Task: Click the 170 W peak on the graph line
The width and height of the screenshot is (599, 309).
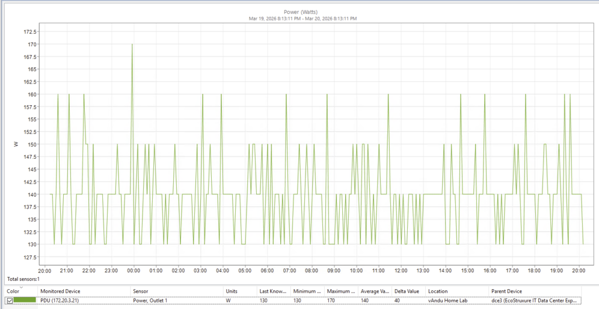Action: [x=132, y=44]
